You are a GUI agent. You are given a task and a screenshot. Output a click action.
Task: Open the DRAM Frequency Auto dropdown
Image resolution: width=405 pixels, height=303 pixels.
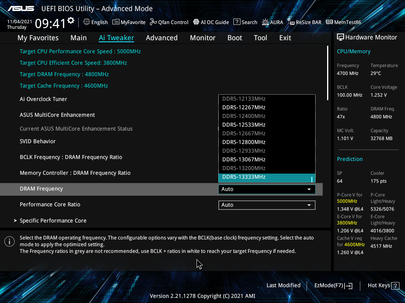pos(267,189)
